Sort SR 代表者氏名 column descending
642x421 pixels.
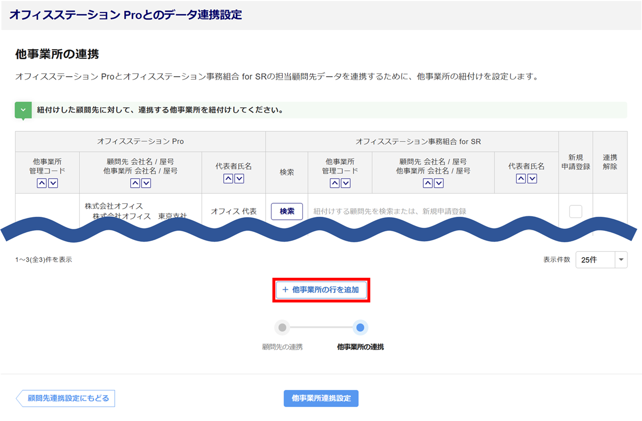pos(532,179)
